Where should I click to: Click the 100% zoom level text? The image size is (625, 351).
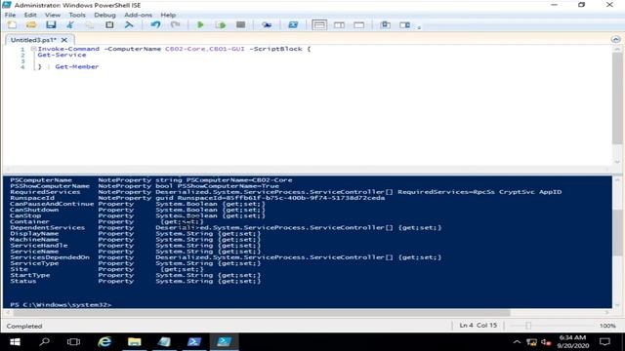click(x=607, y=326)
